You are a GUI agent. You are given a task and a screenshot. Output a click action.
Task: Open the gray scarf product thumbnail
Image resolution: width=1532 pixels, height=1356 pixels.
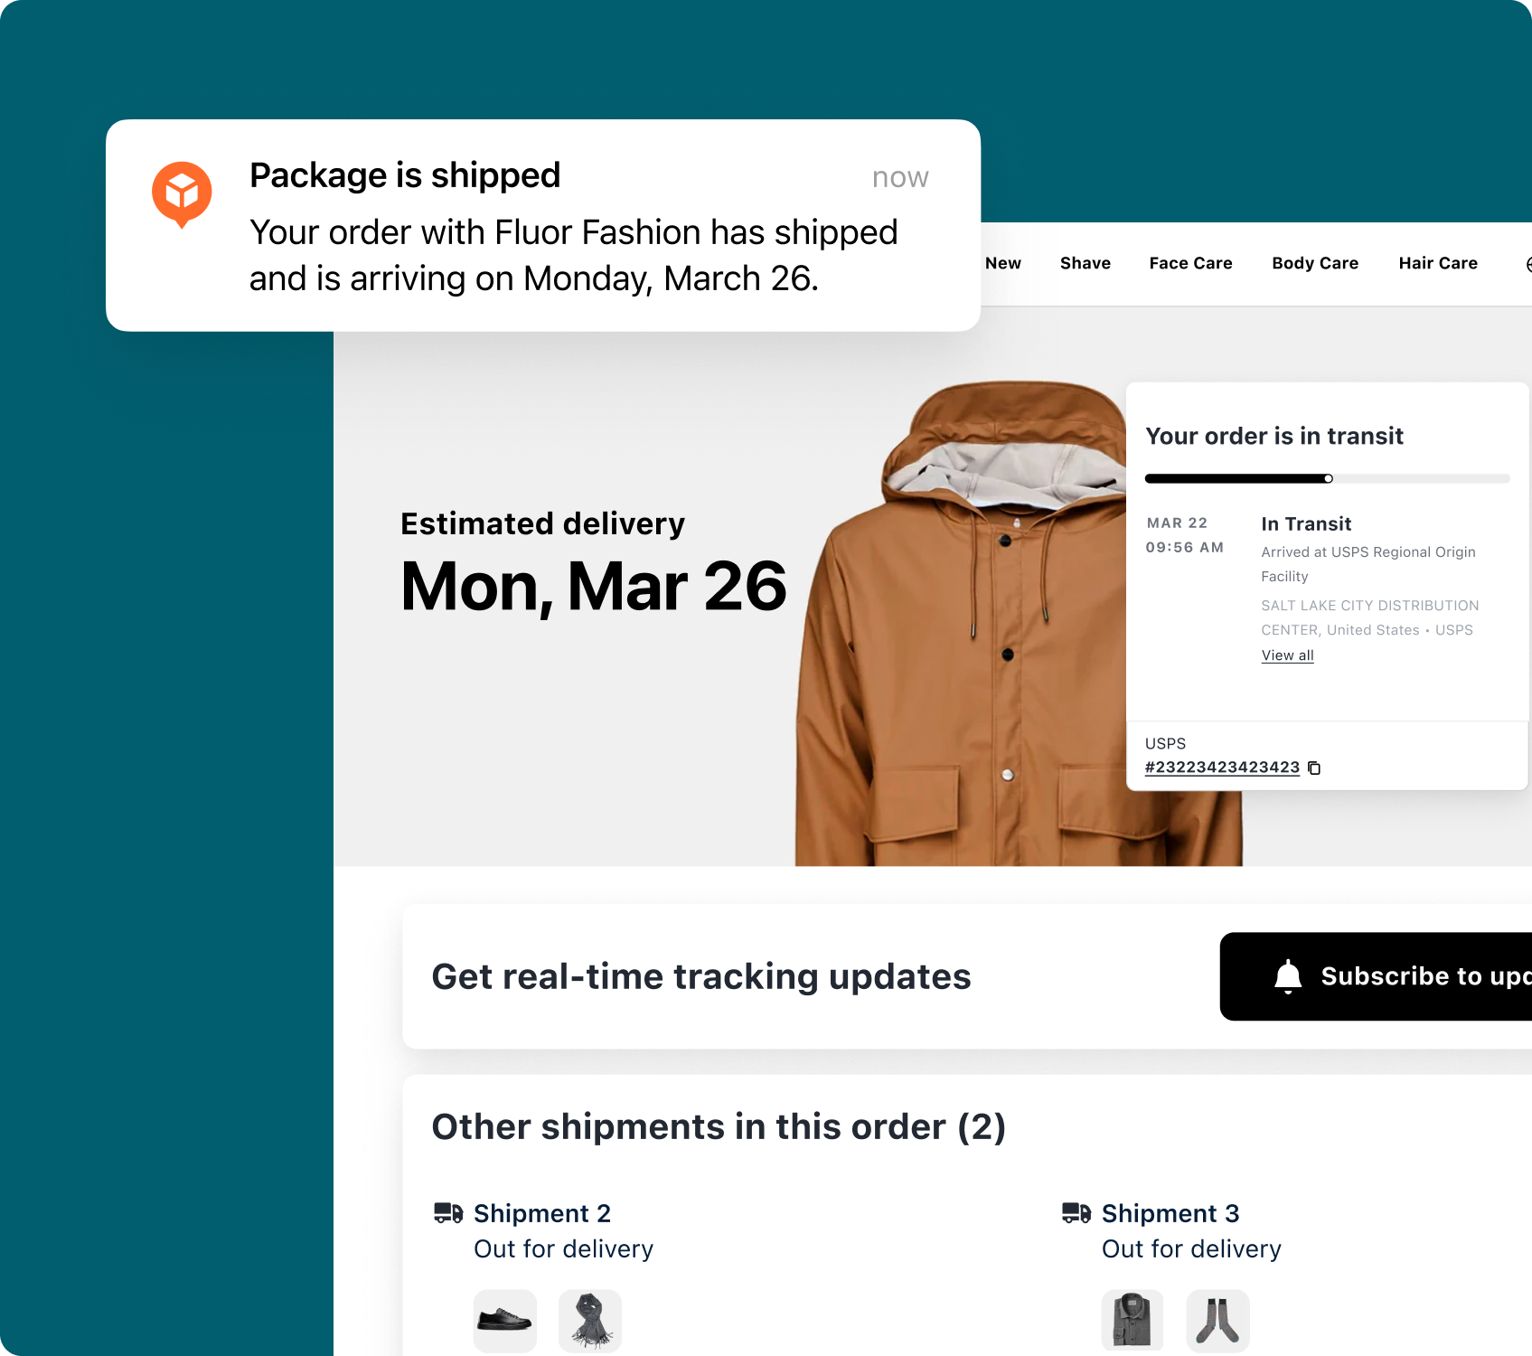tap(590, 1321)
